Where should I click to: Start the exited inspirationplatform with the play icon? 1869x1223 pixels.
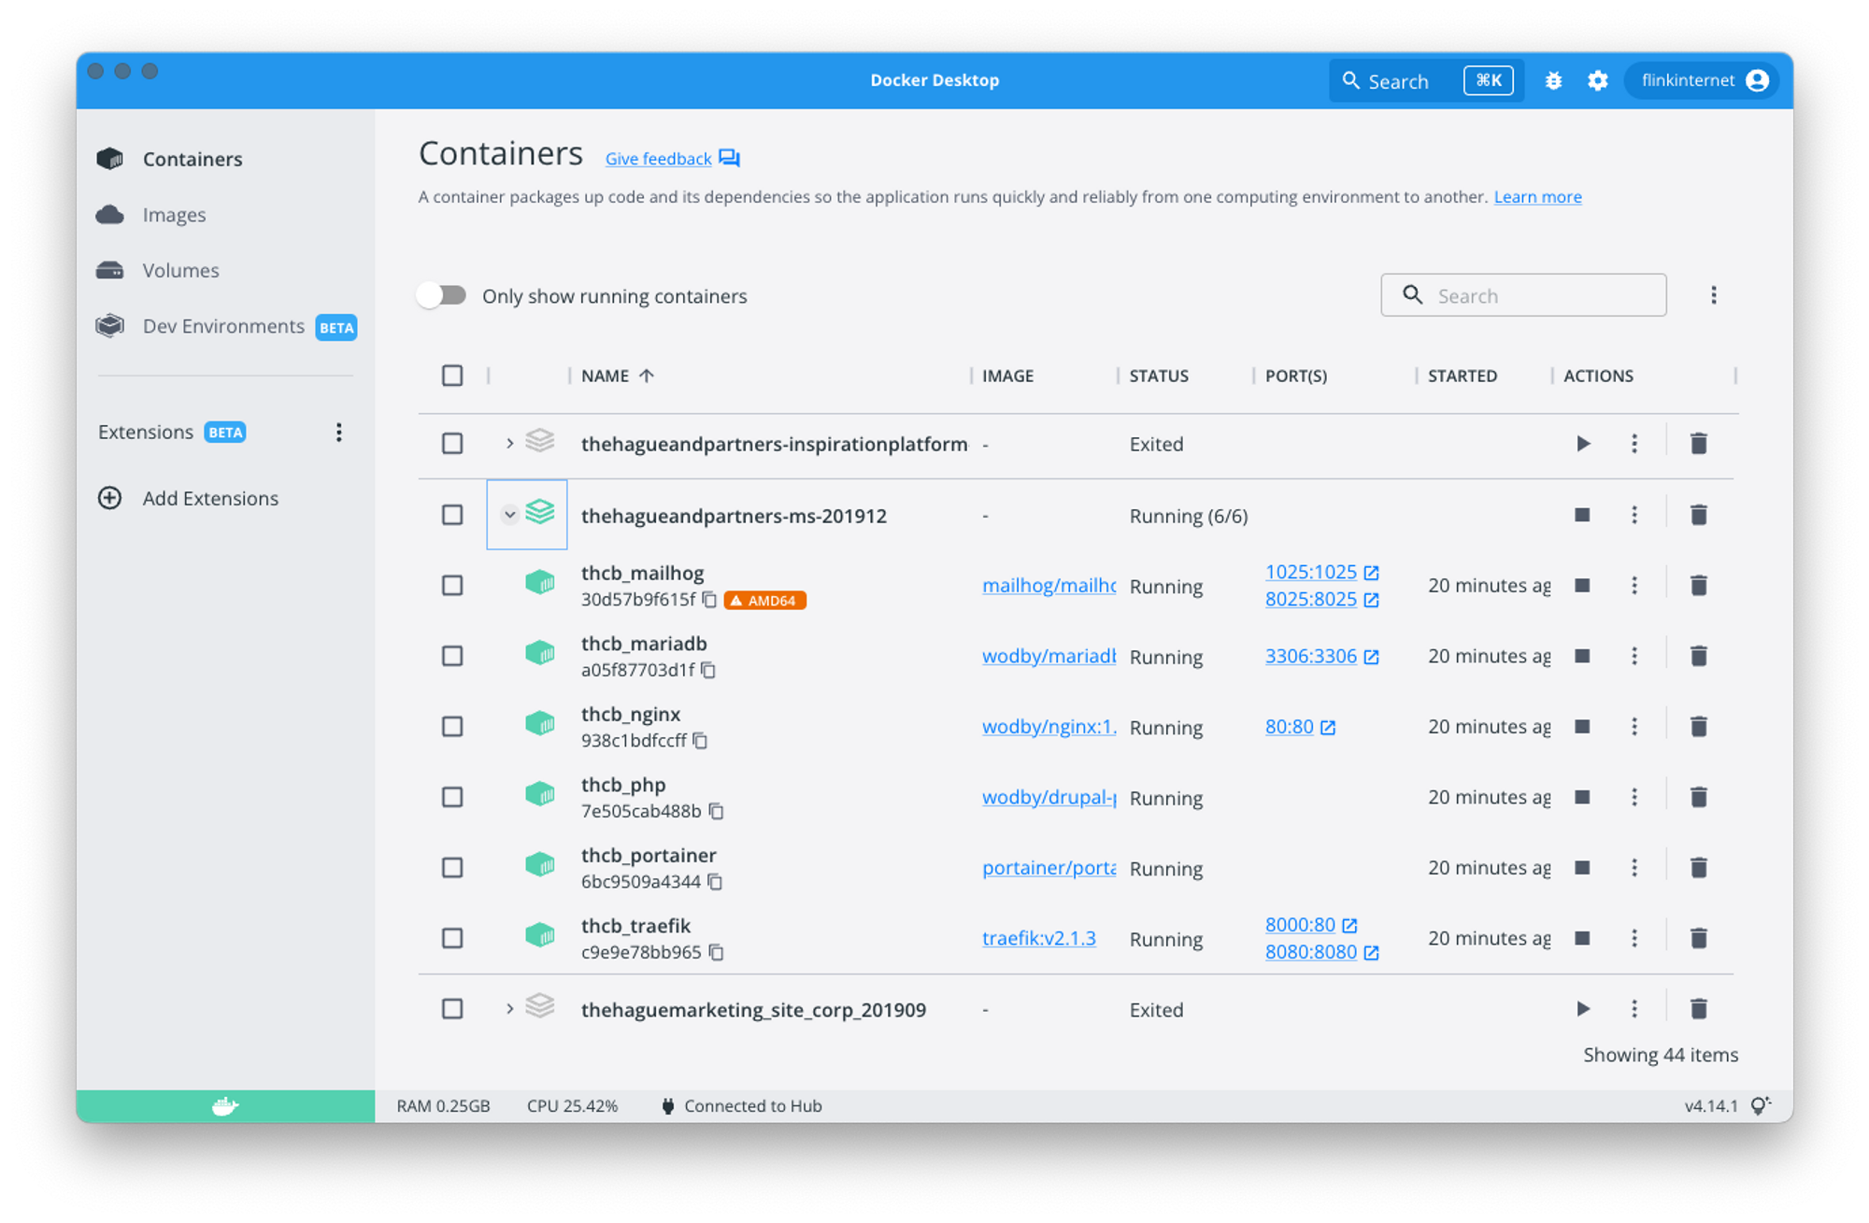[x=1583, y=444]
